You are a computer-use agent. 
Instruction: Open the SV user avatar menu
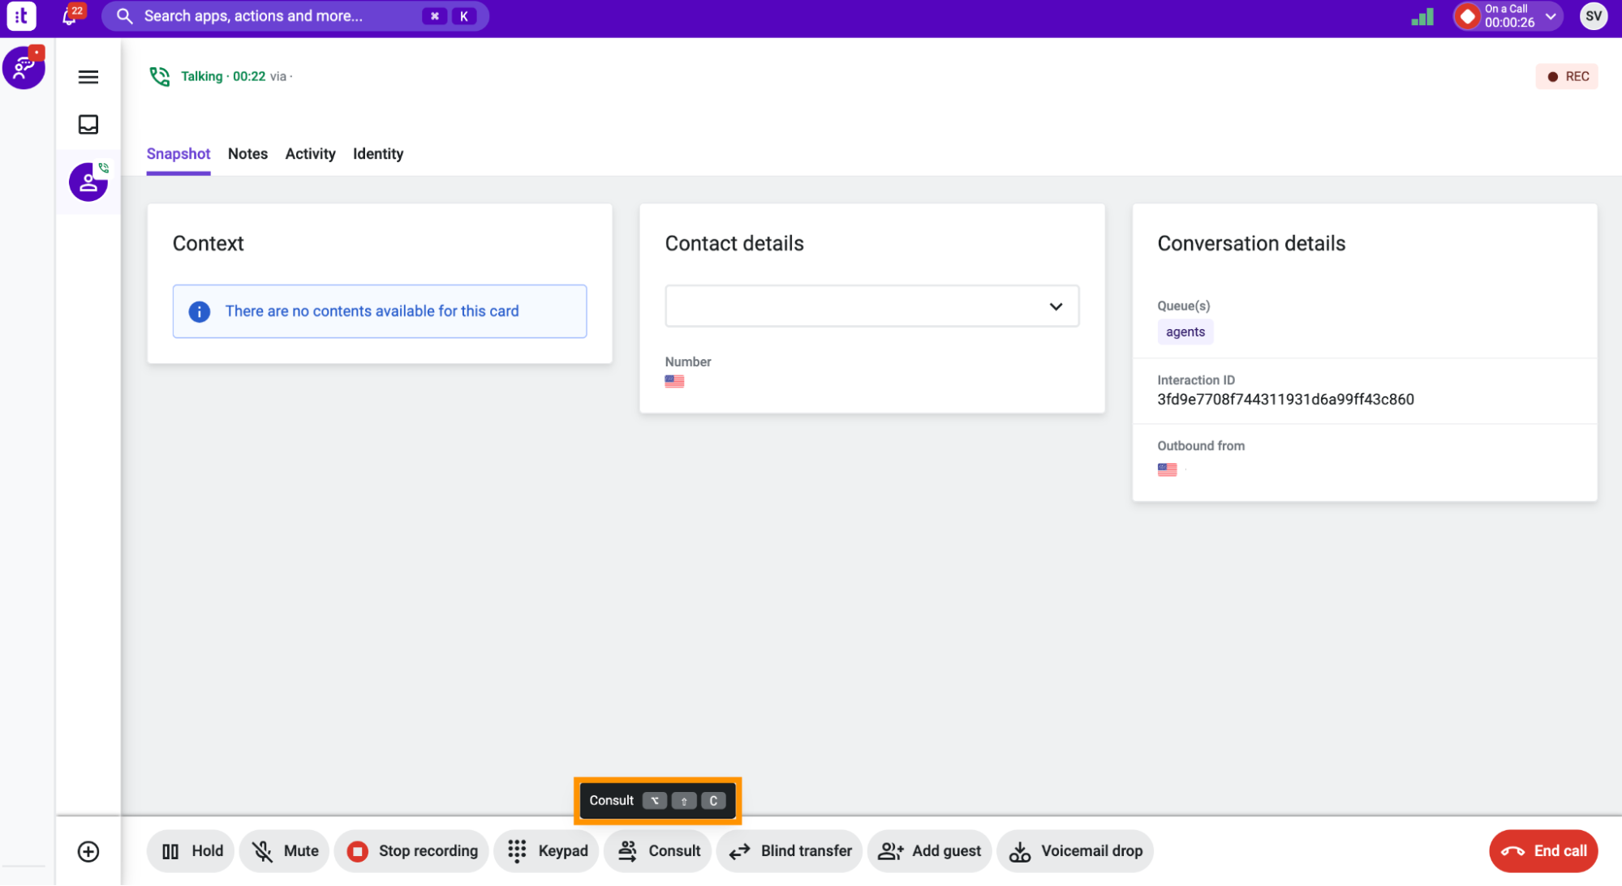1594,16
